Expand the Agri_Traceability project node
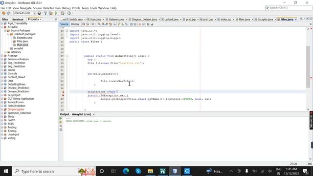 tap(2, 23)
